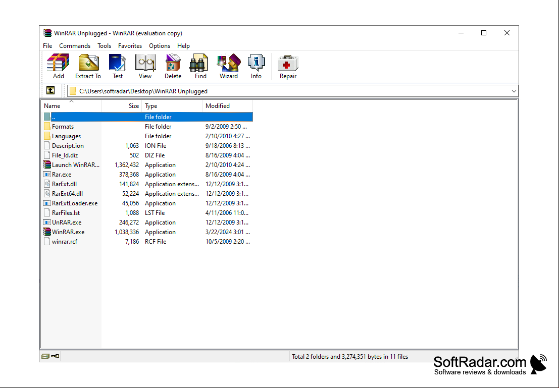Expand the address bar path dropdown

pos(514,91)
